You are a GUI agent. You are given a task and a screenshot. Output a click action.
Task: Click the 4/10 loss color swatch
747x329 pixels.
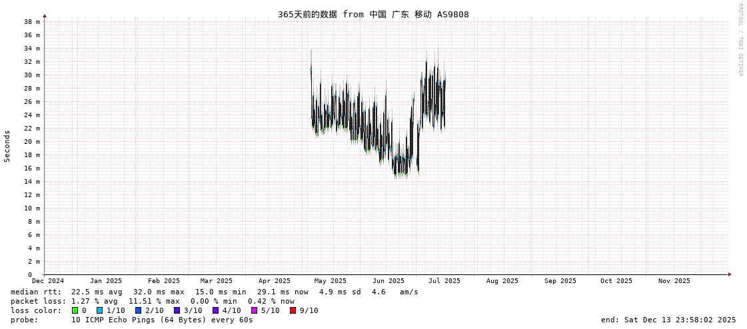point(215,310)
